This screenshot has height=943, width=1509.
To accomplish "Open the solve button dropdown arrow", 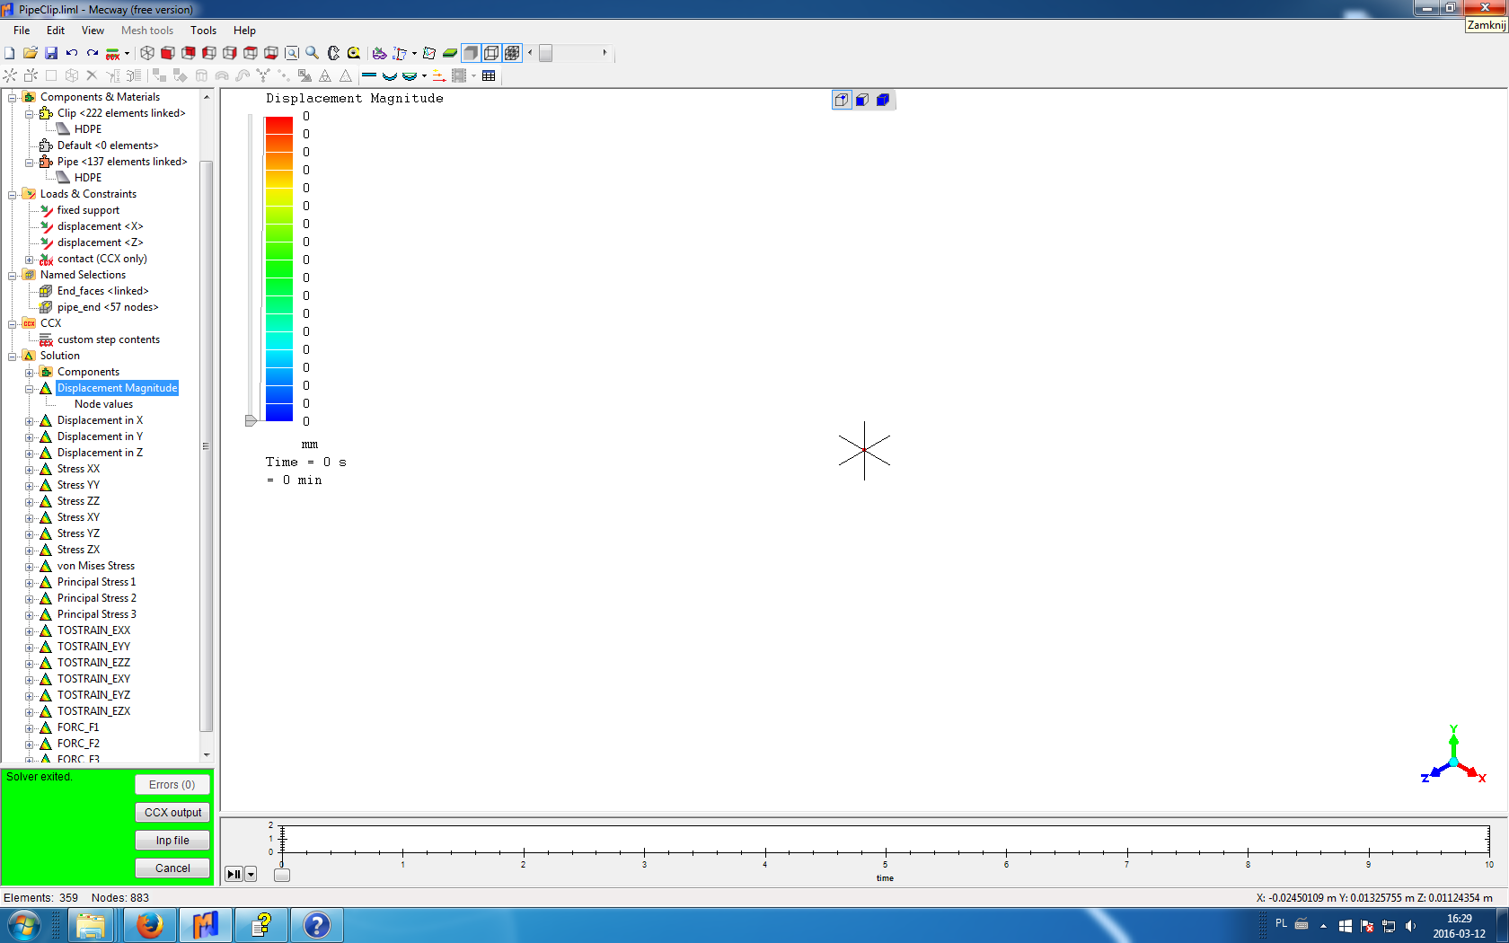I will pyautogui.click(x=127, y=53).
